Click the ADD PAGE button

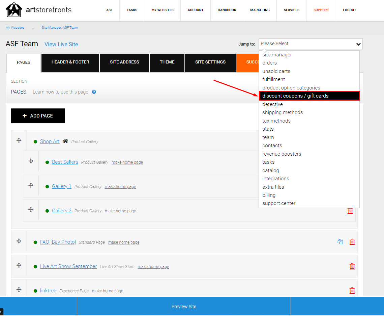[38, 116]
